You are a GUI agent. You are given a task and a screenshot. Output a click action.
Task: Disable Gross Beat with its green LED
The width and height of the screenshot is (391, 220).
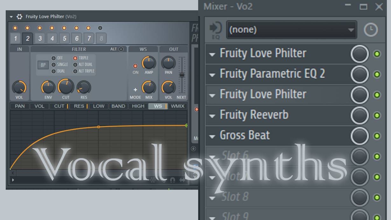377,136
